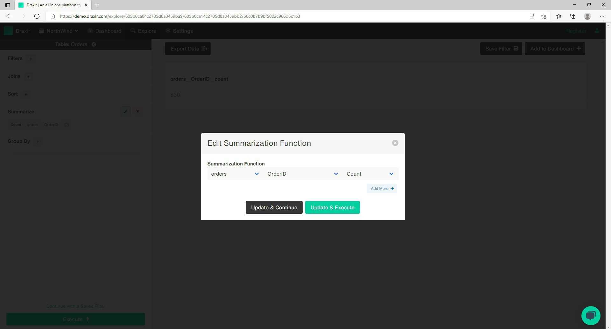Close the Draxlr browser tab
This screenshot has height=329, width=611.
[86, 5]
